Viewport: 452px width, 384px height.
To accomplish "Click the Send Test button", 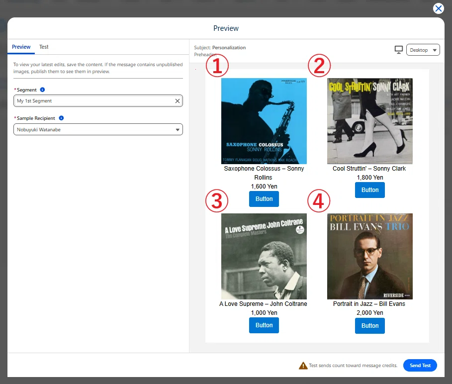I will pyautogui.click(x=420, y=365).
